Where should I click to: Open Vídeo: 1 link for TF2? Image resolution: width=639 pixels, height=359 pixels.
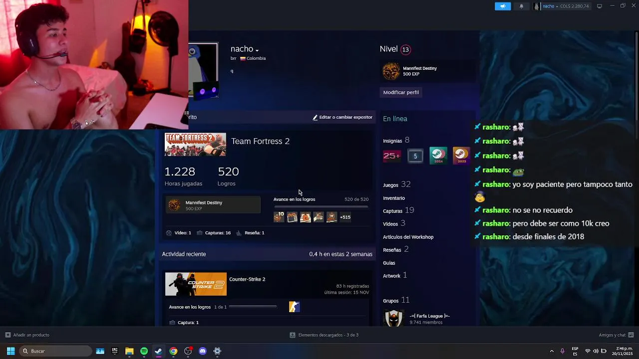click(179, 233)
